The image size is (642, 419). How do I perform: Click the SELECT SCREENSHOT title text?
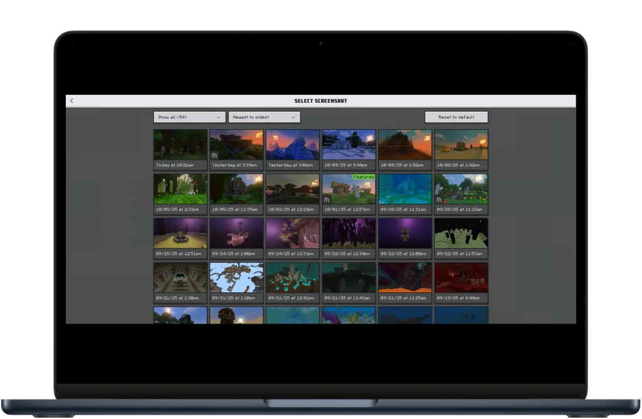(x=320, y=101)
